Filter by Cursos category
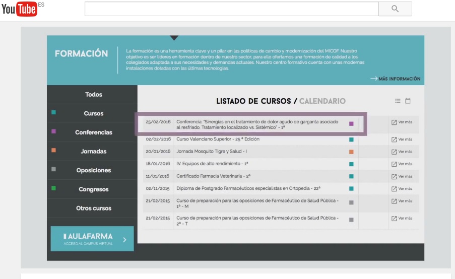 [x=94, y=113]
